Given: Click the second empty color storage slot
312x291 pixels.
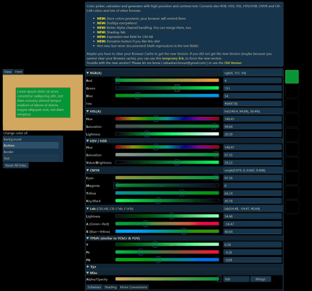Looking at the screenshot, I should 292,106.
